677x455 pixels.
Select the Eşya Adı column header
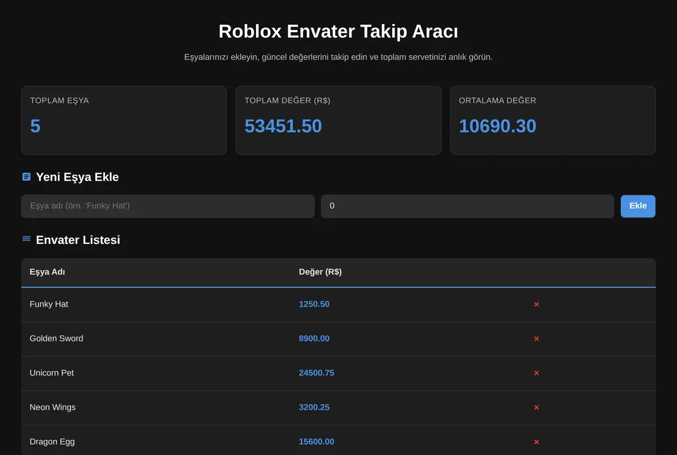pos(47,272)
